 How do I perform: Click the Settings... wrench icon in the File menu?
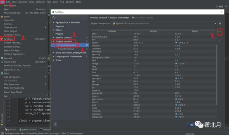2,39
